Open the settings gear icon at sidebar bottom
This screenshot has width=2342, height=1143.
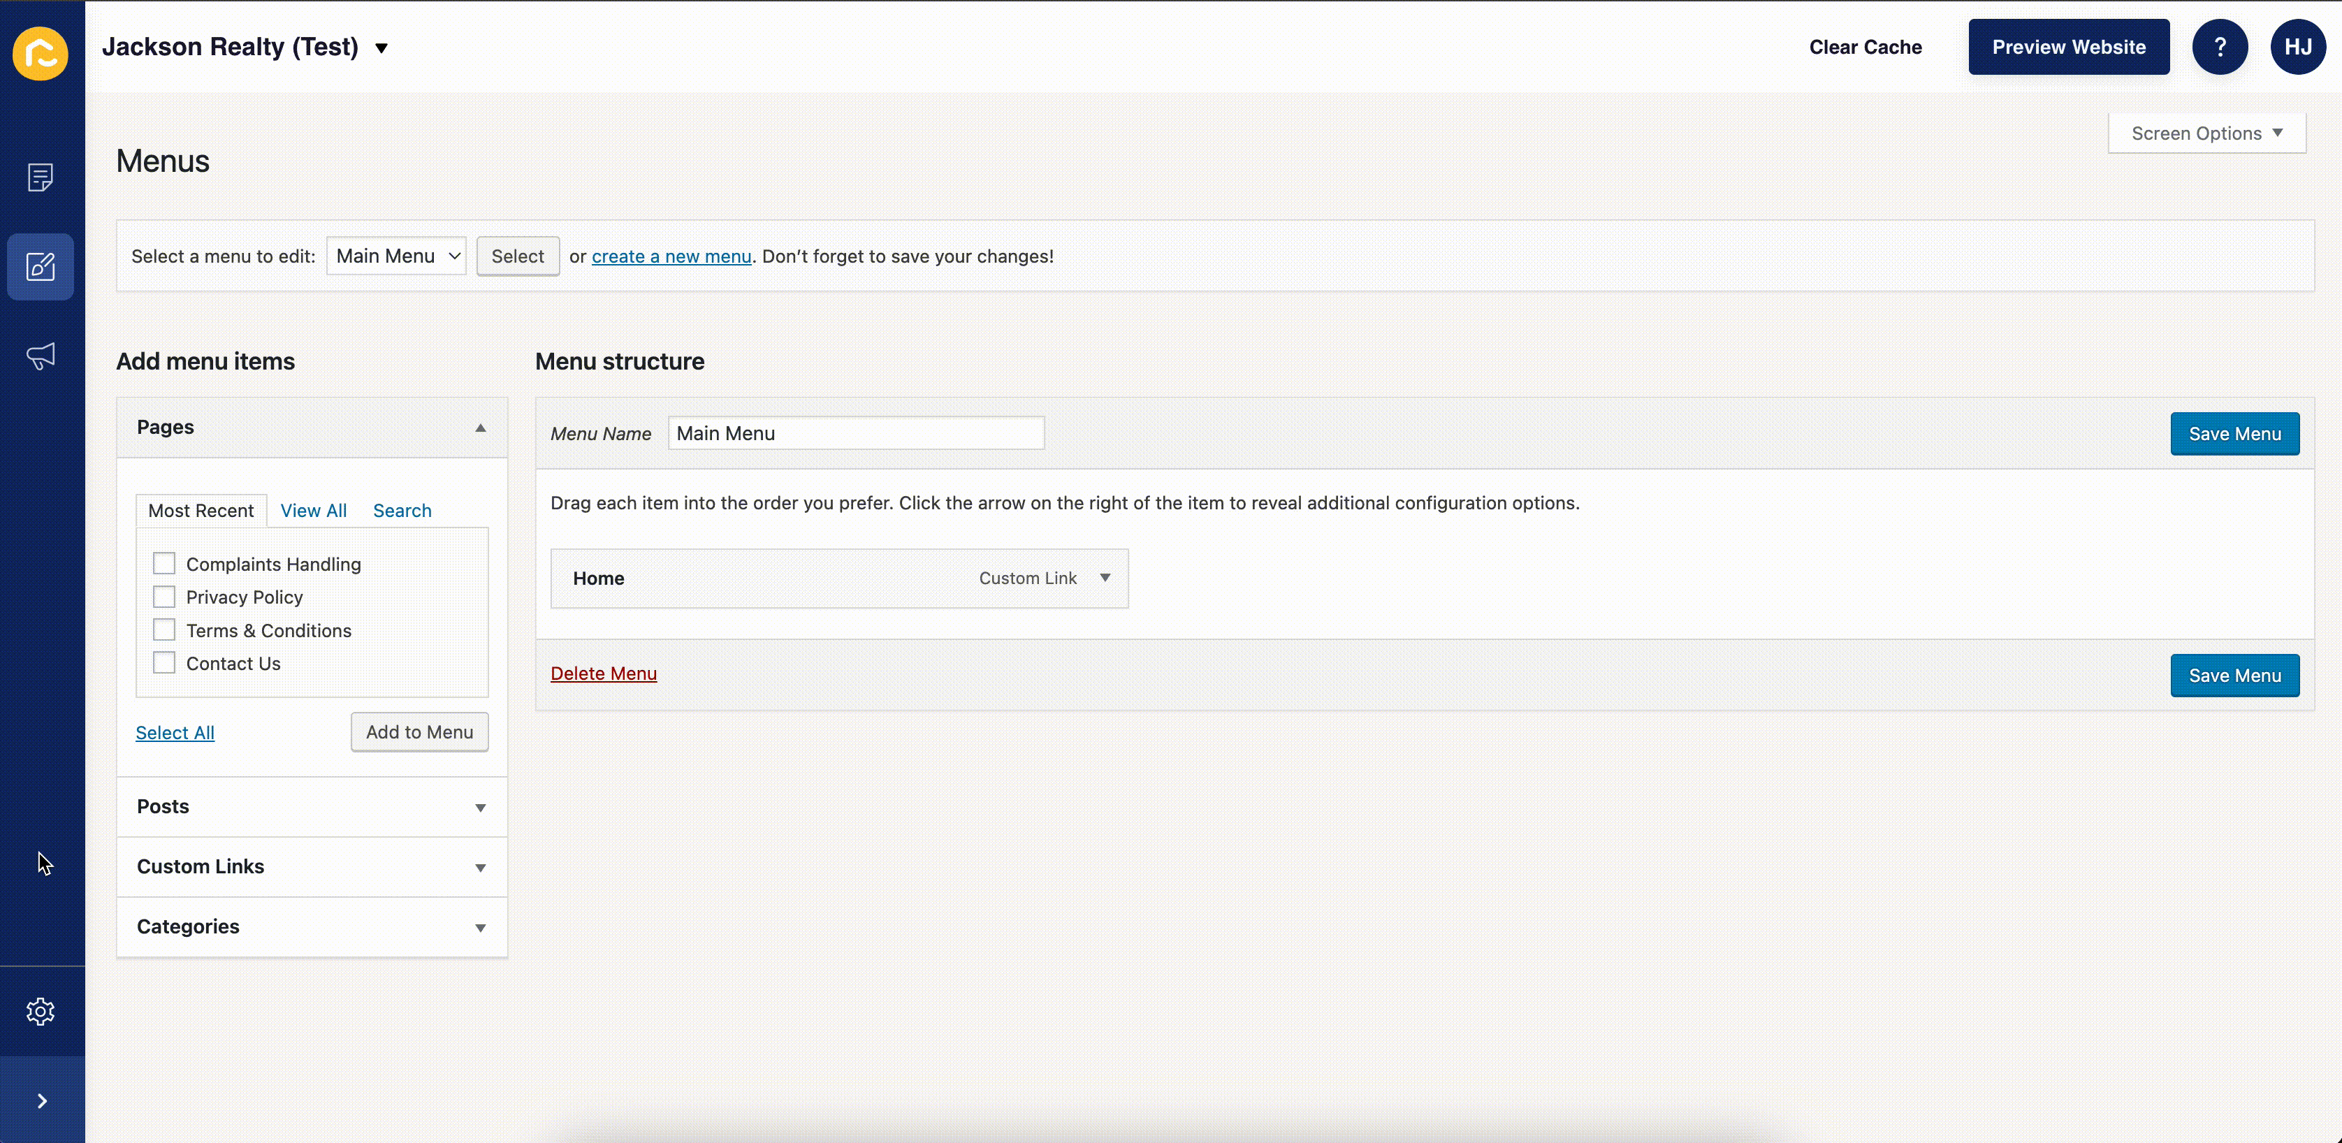40,1010
